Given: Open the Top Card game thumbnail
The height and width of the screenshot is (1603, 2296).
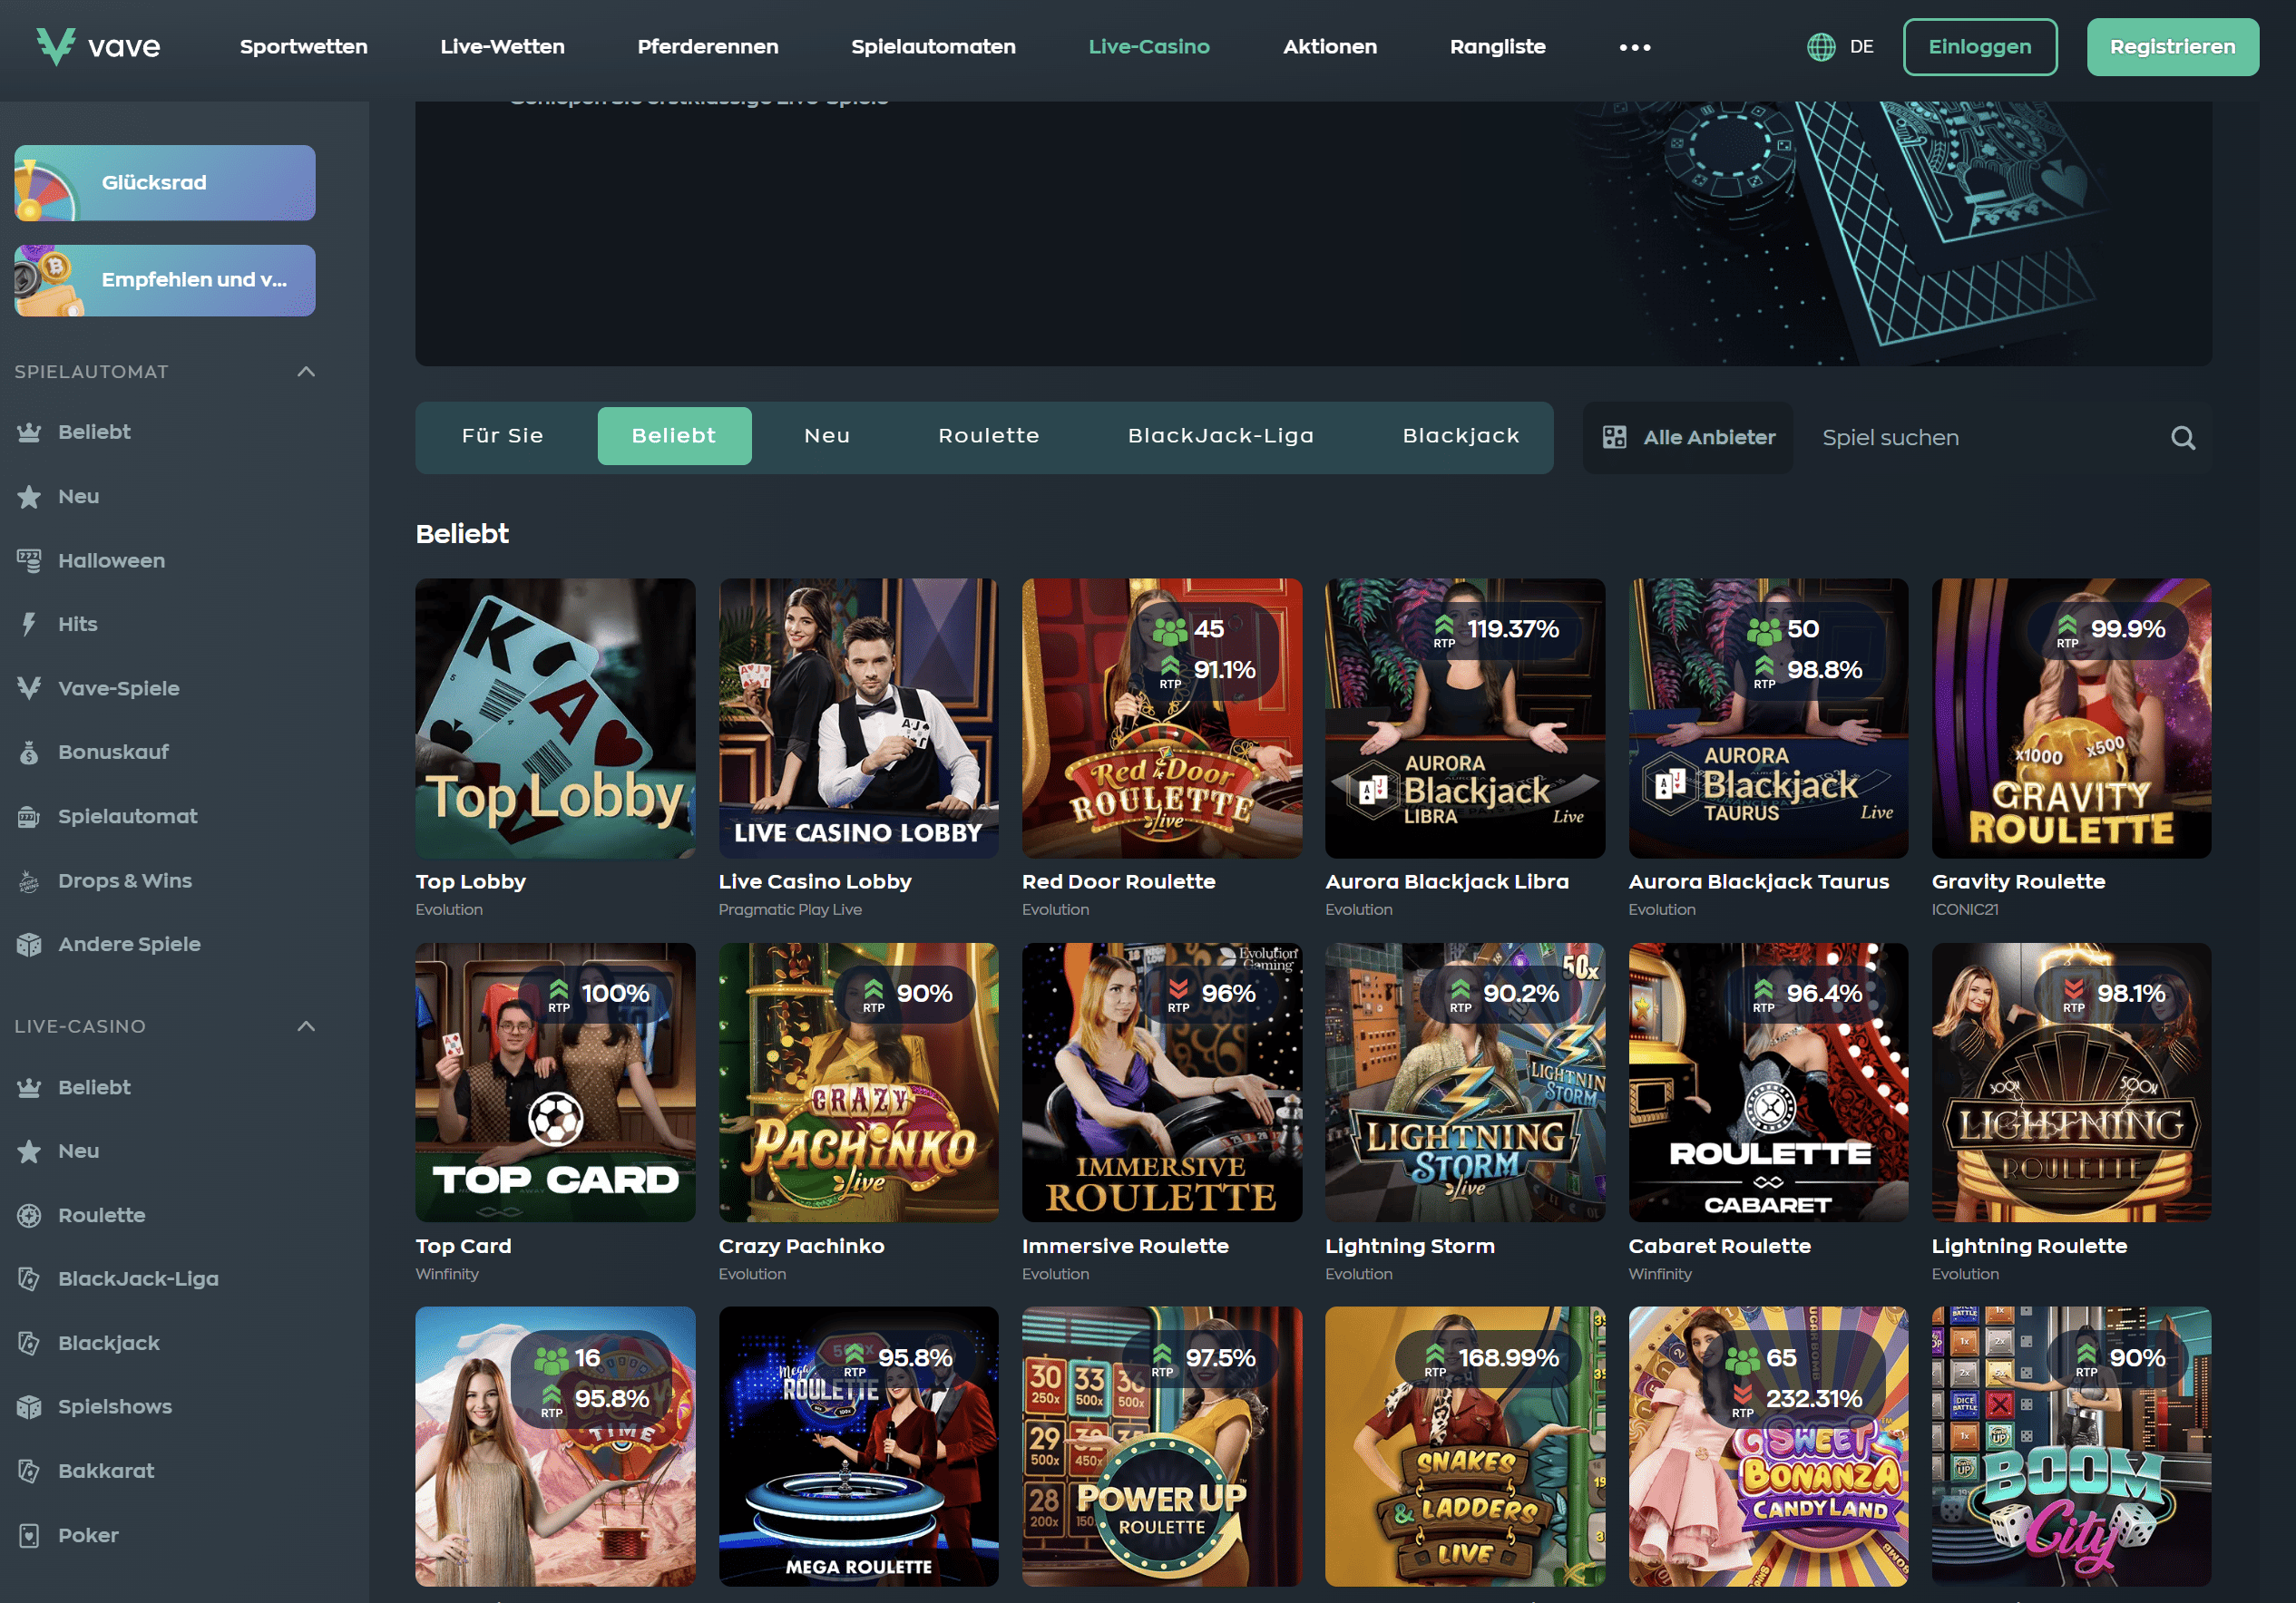Looking at the screenshot, I should point(555,1083).
